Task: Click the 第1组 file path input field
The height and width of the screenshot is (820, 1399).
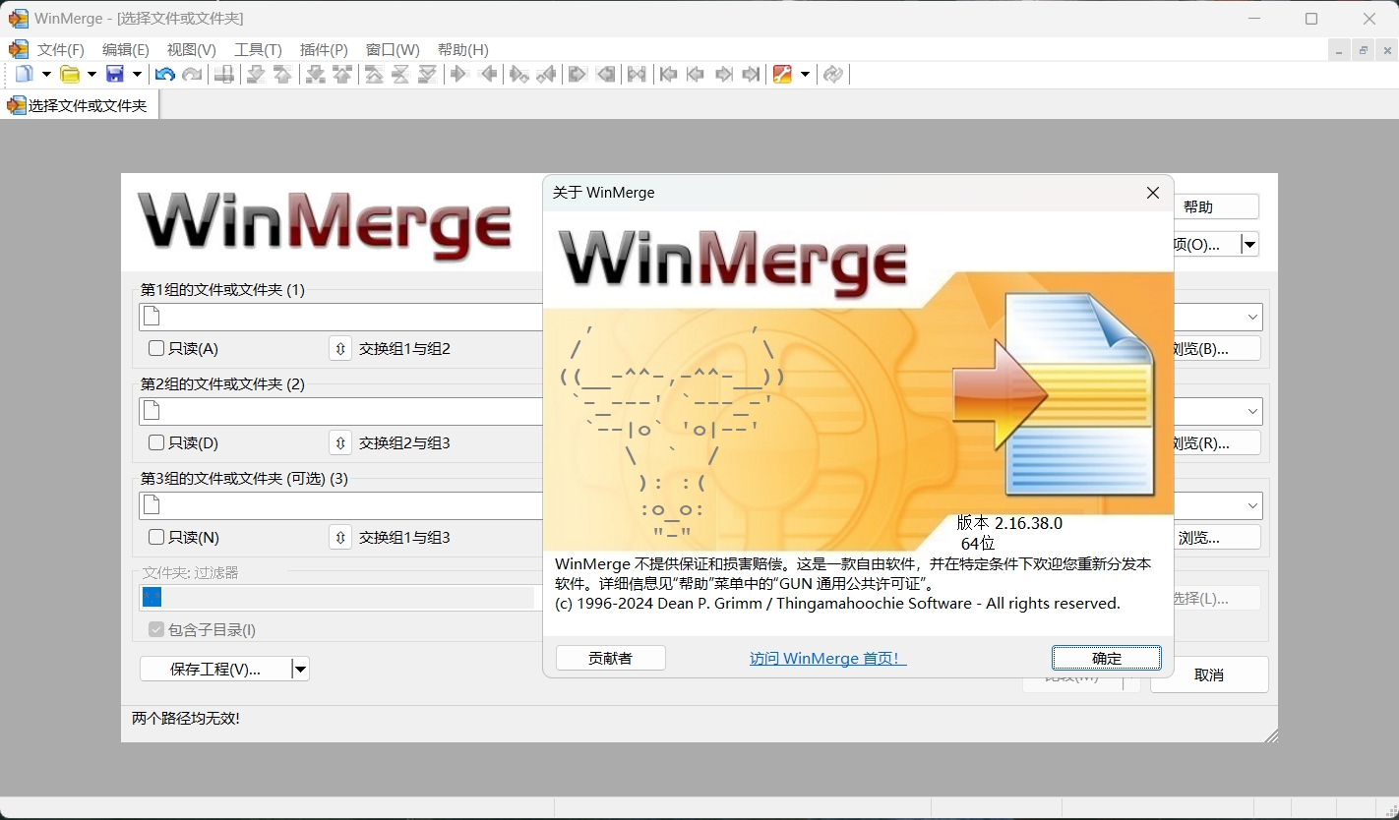Action: pyautogui.click(x=344, y=317)
